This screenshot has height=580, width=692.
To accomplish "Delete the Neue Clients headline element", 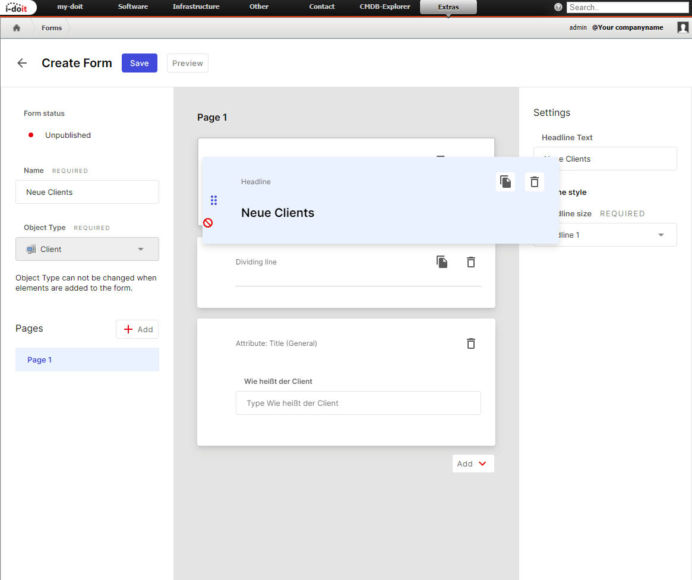I will tap(535, 182).
